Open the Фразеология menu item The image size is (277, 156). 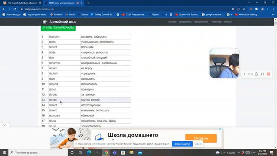click(x=201, y=22)
